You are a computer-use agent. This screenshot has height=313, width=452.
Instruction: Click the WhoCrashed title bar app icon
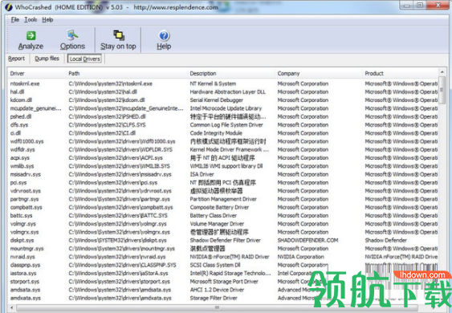tap(9, 7)
